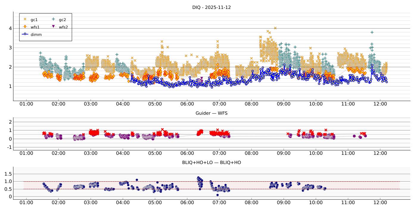Click the gc1 legend marker icon
This screenshot has height=208, width=417.
(25, 19)
